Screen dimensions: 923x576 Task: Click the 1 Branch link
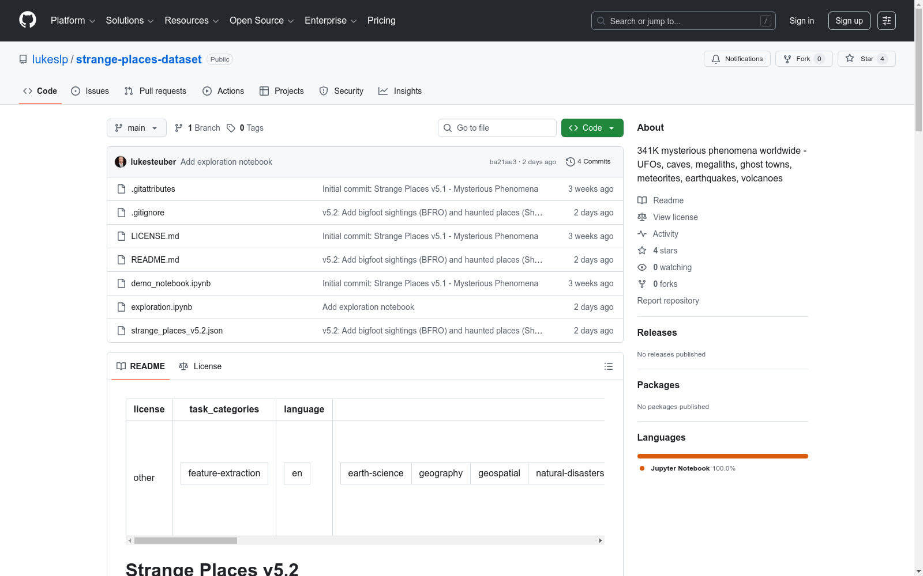(x=197, y=128)
